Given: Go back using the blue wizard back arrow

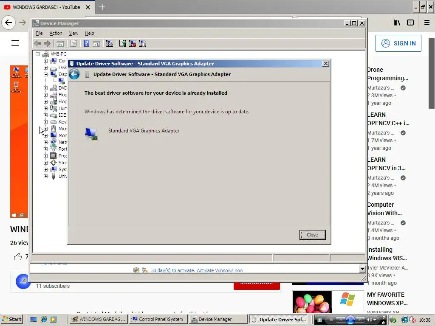Looking at the screenshot, I should (74, 74).
